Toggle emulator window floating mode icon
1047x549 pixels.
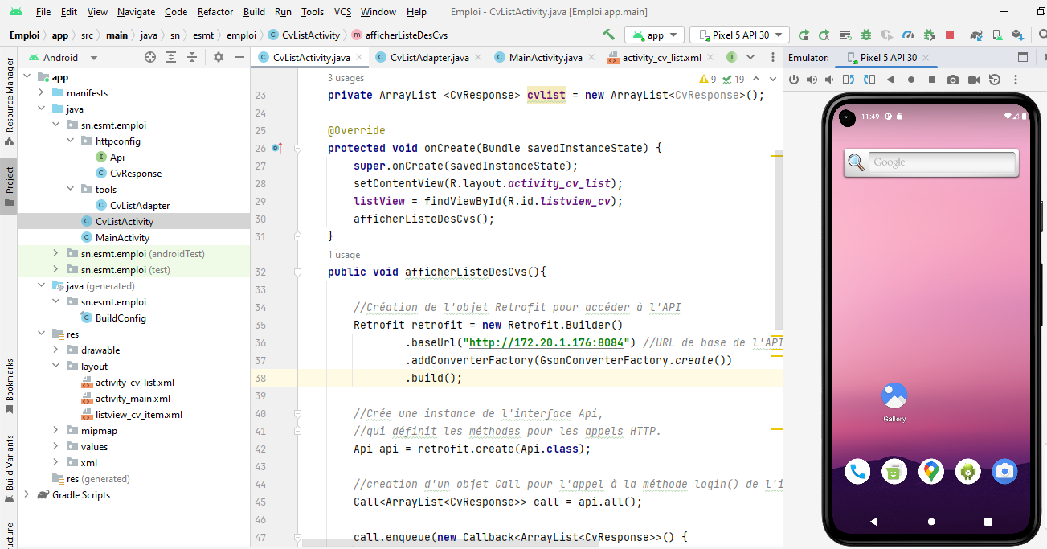pyautogui.click(x=1023, y=57)
